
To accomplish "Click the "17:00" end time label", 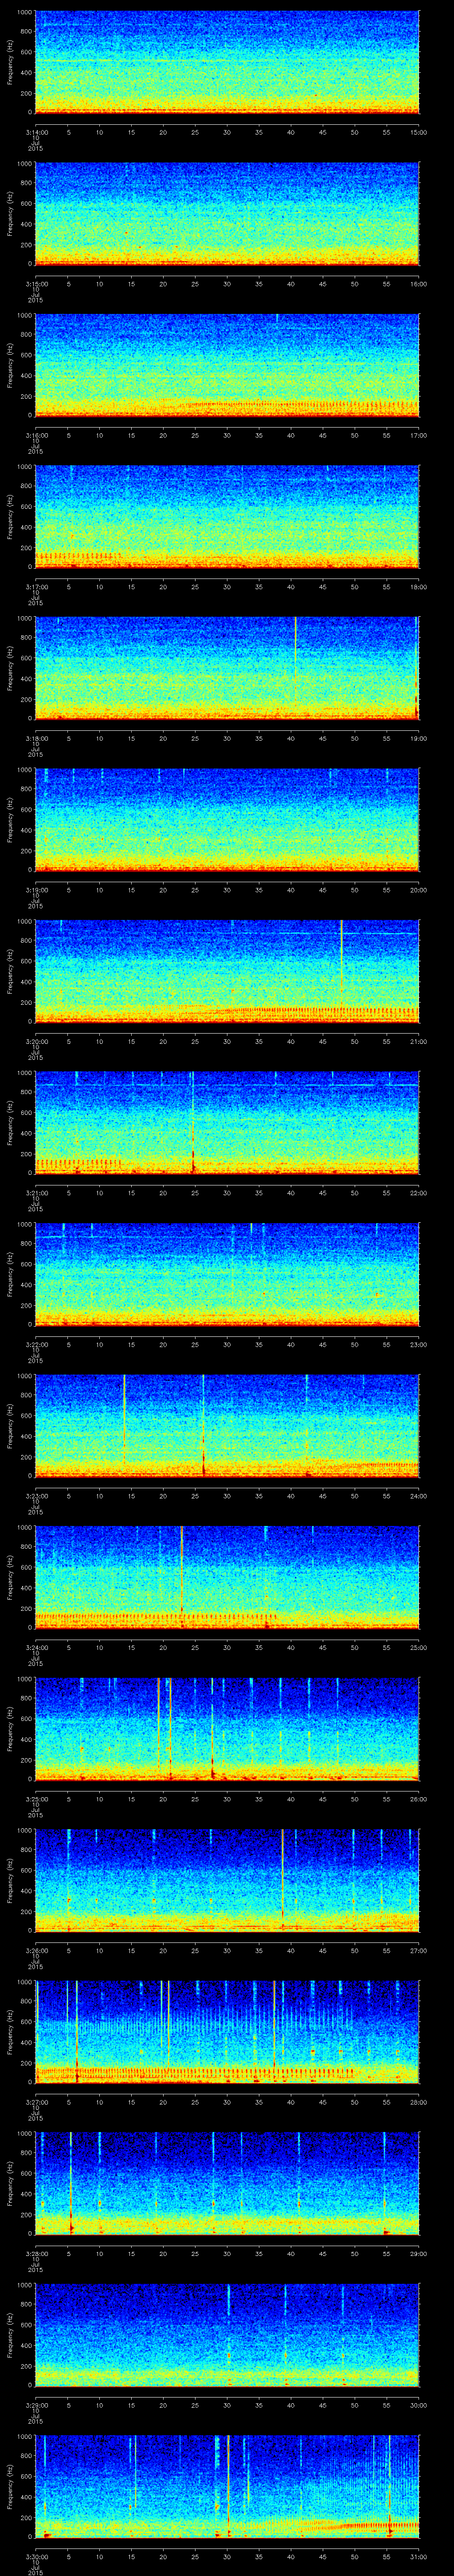I will (418, 435).
